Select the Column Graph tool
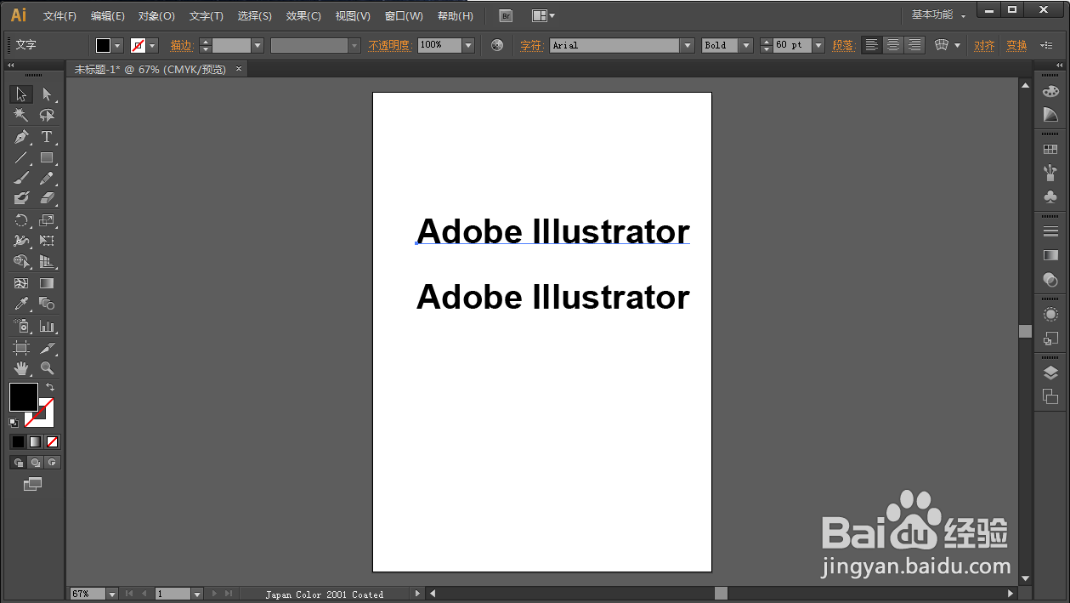 tap(47, 326)
